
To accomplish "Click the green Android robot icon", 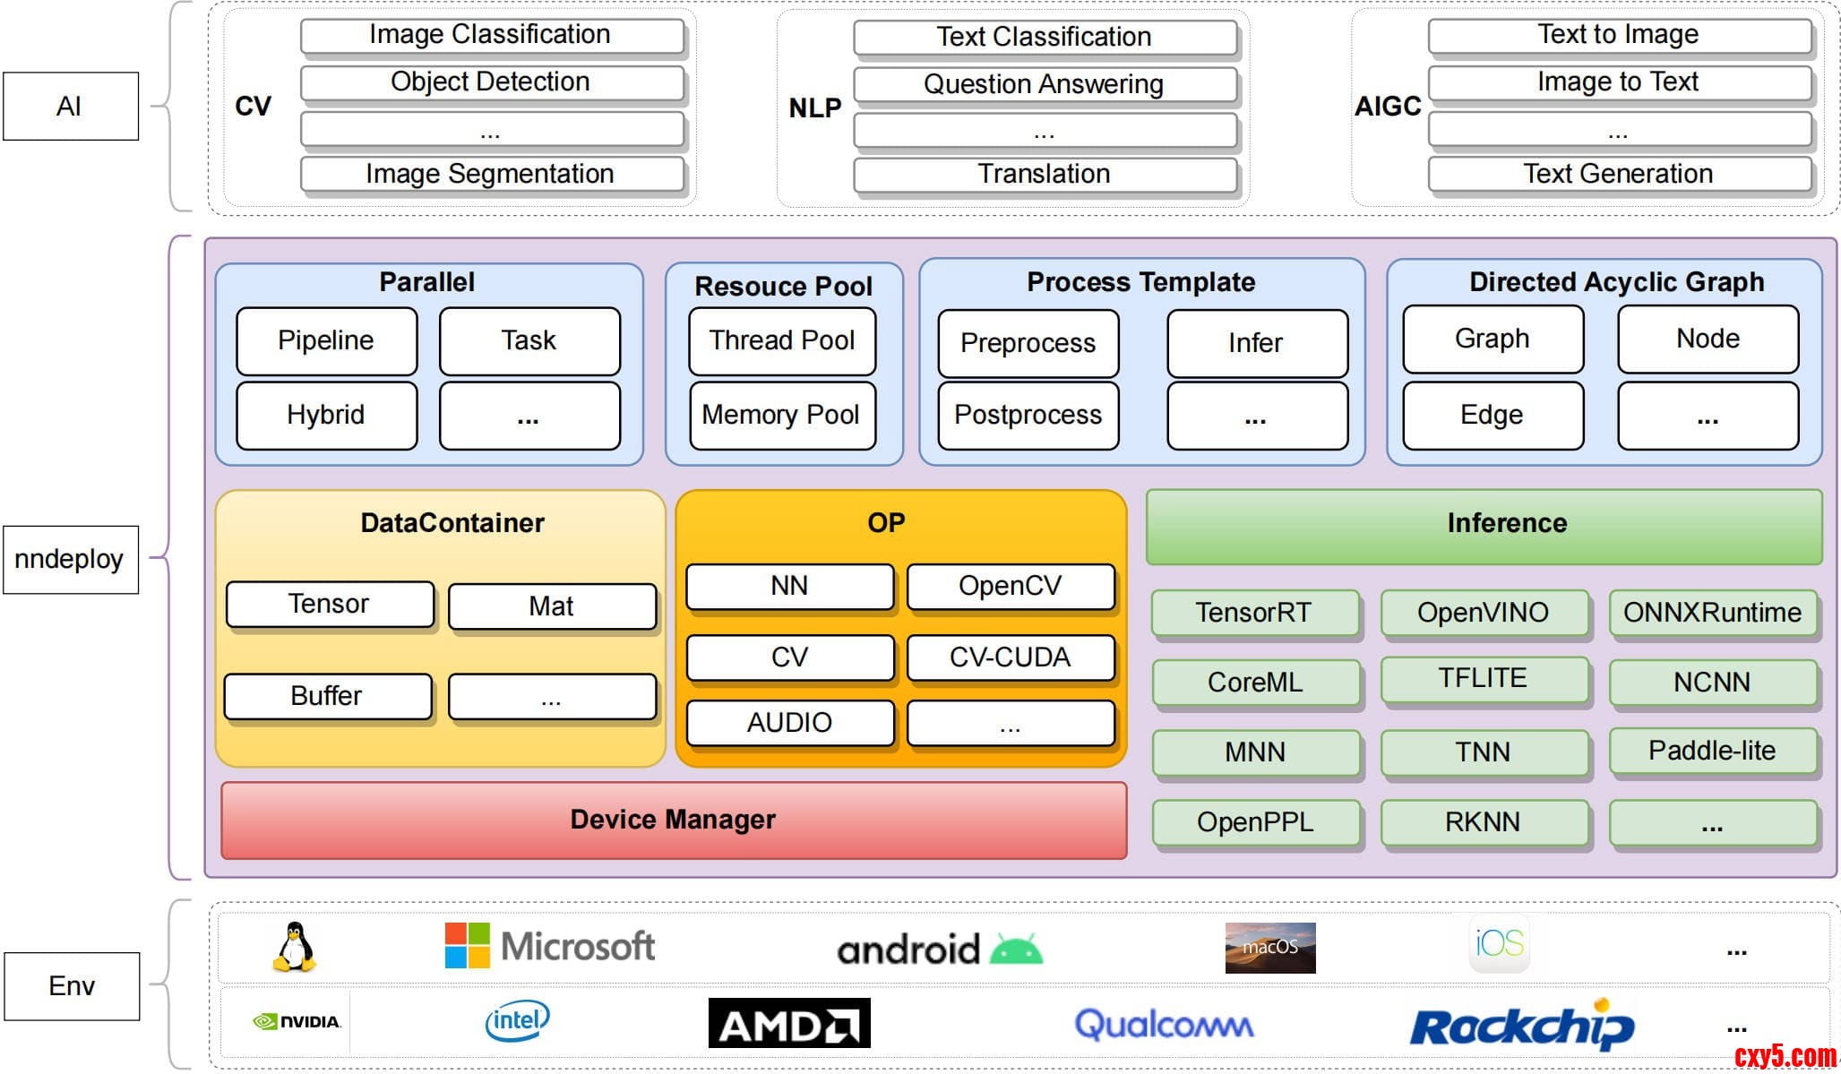I will [x=1016, y=949].
